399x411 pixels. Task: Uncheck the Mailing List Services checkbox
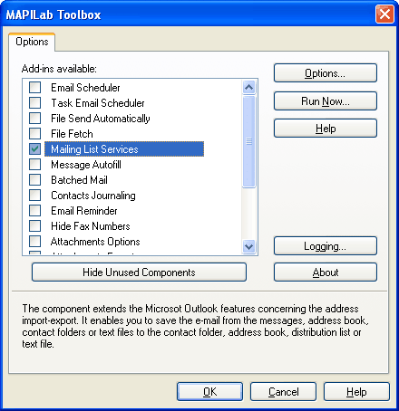point(34,148)
